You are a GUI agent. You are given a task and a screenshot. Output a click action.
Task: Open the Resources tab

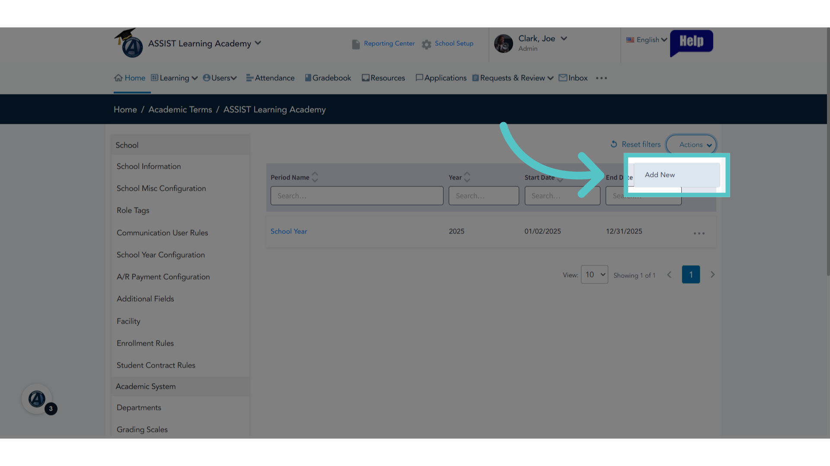click(x=383, y=78)
